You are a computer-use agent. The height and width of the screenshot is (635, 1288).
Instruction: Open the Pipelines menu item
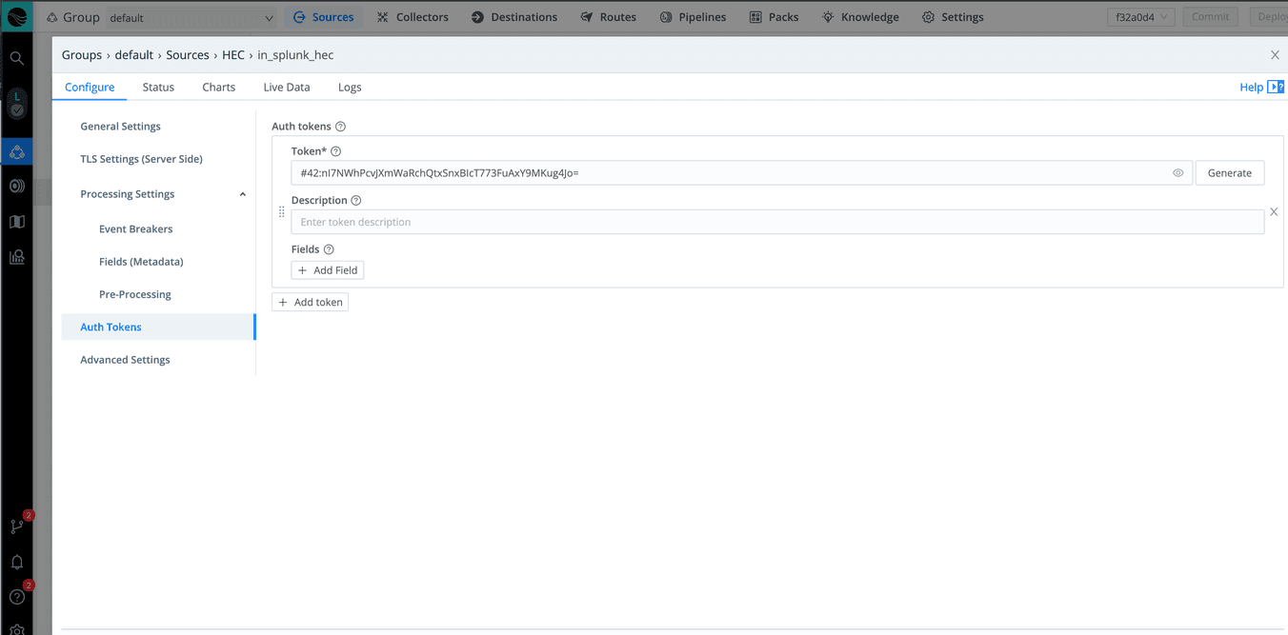(693, 17)
